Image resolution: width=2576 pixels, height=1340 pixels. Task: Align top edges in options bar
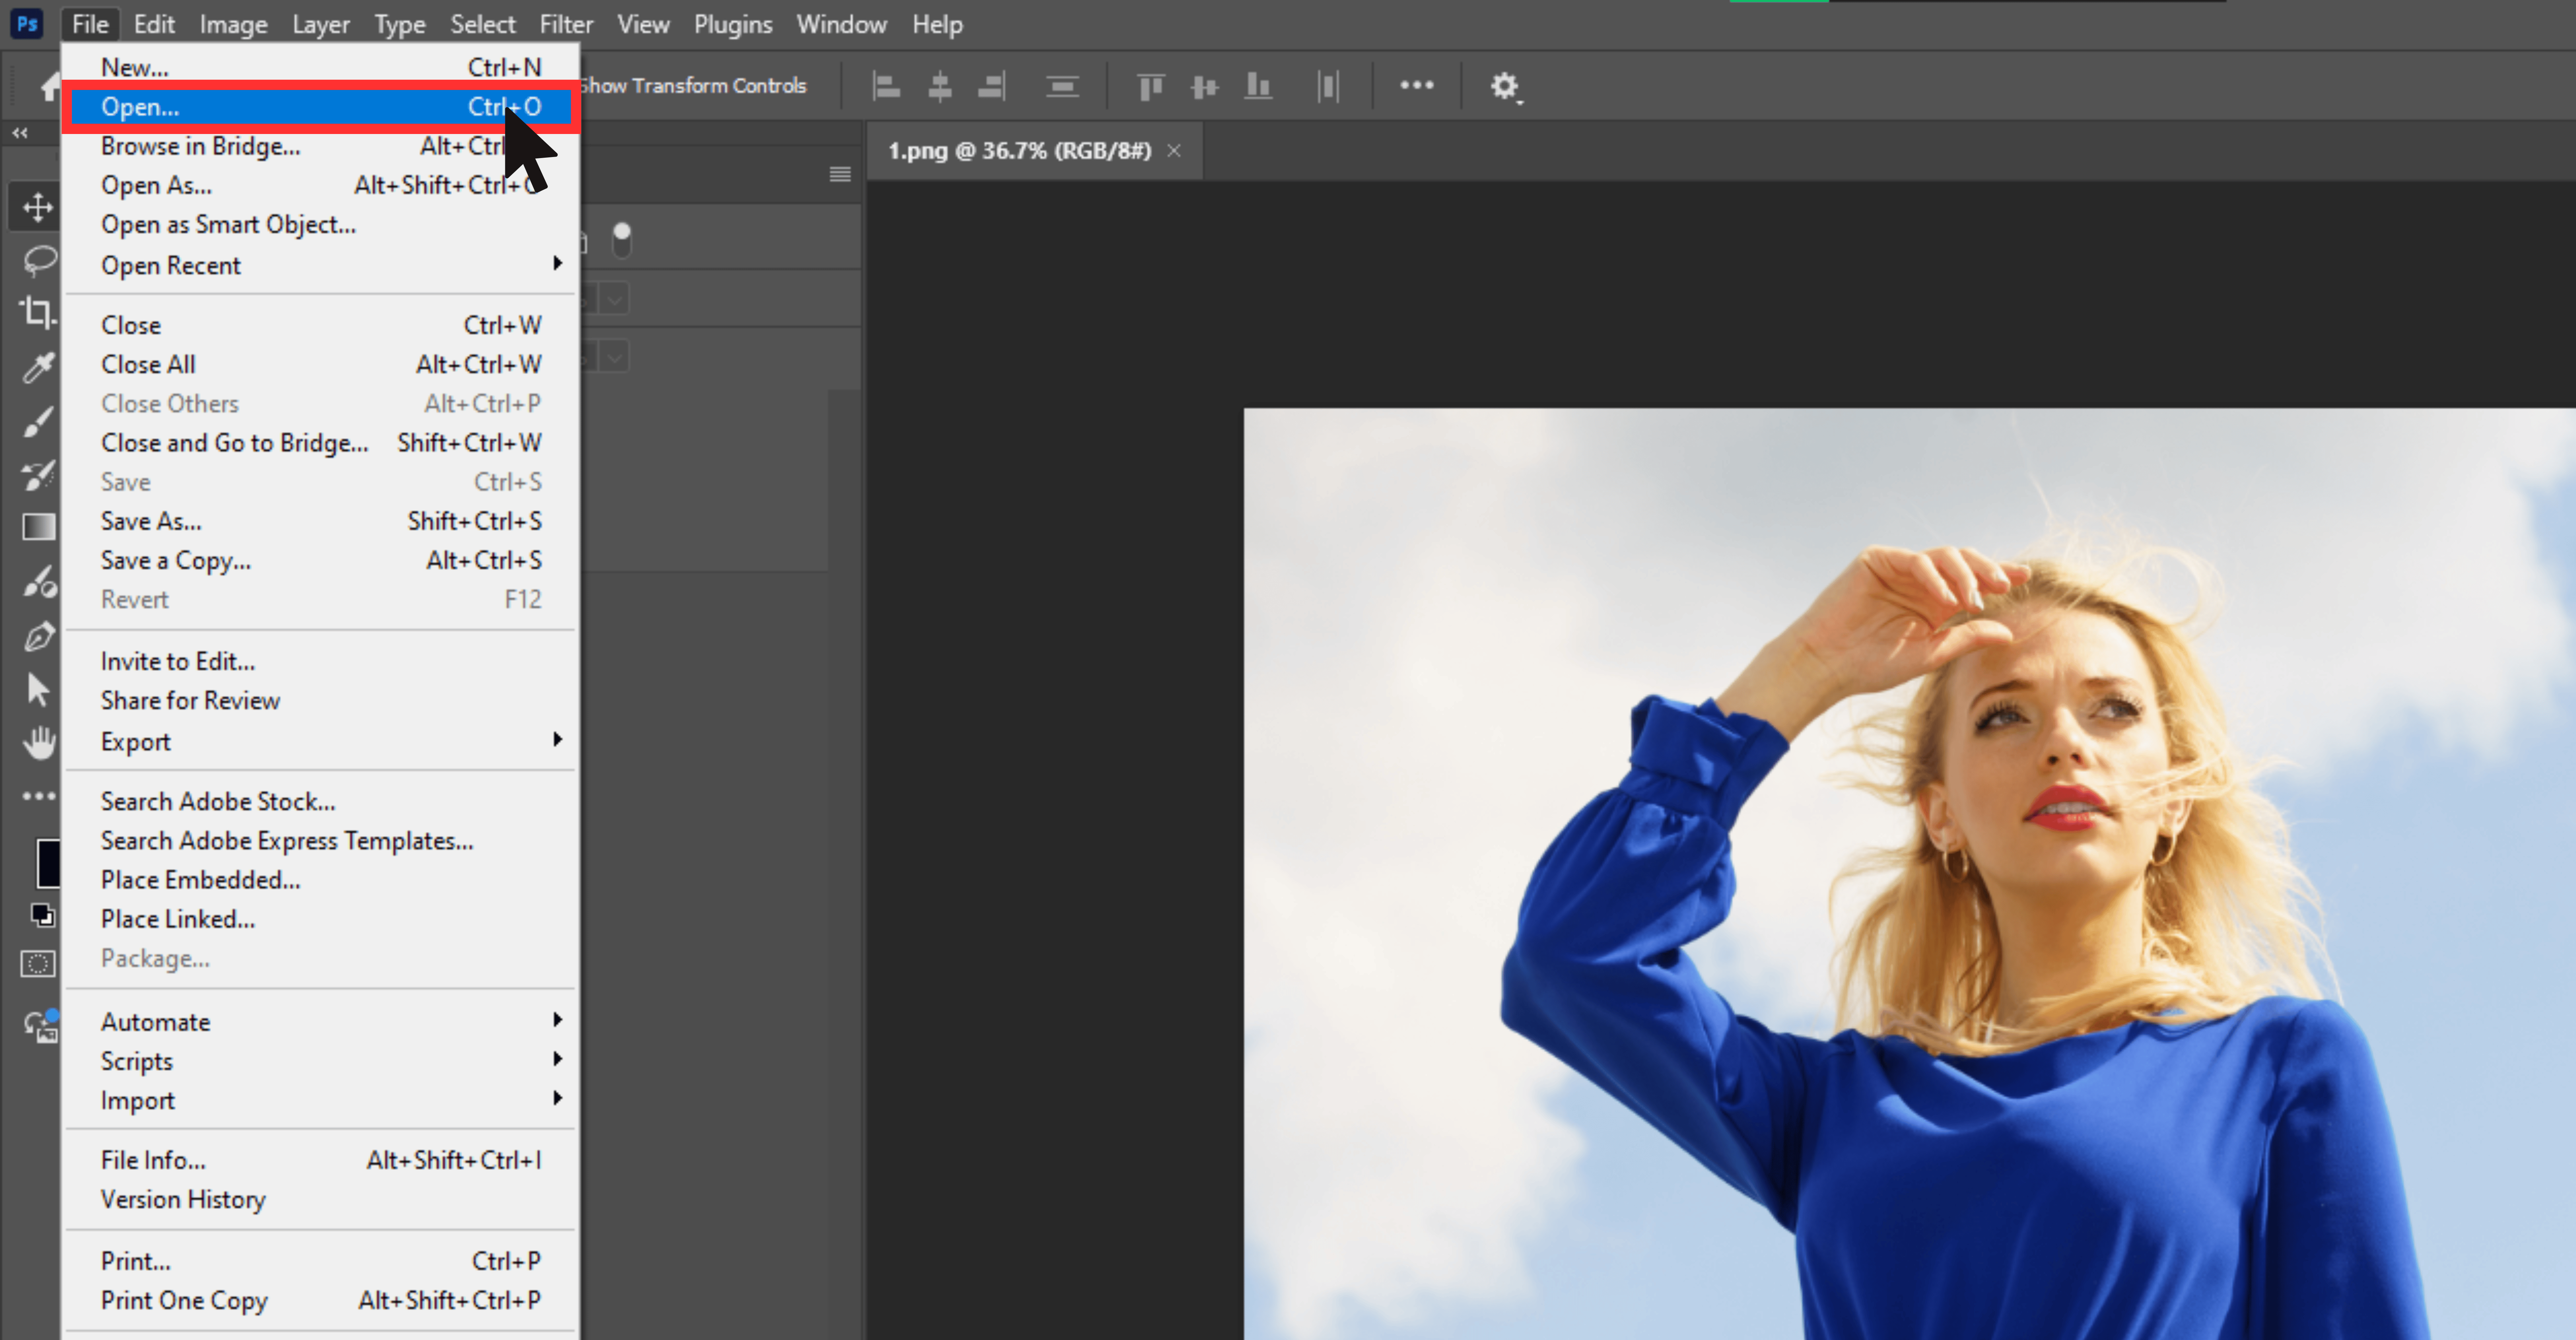(1151, 87)
